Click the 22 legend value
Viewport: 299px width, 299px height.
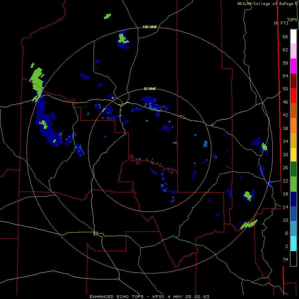(x=285, y=181)
